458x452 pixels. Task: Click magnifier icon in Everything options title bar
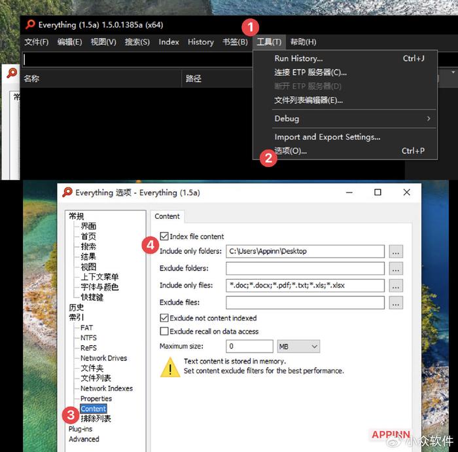[x=67, y=193]
